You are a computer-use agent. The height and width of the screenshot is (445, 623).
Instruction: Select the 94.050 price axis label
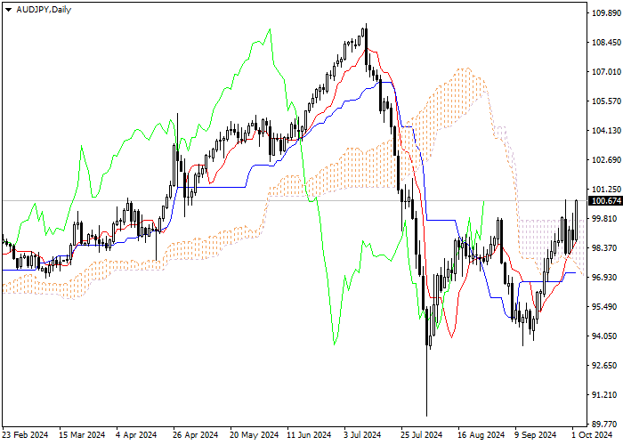point(606,336)
